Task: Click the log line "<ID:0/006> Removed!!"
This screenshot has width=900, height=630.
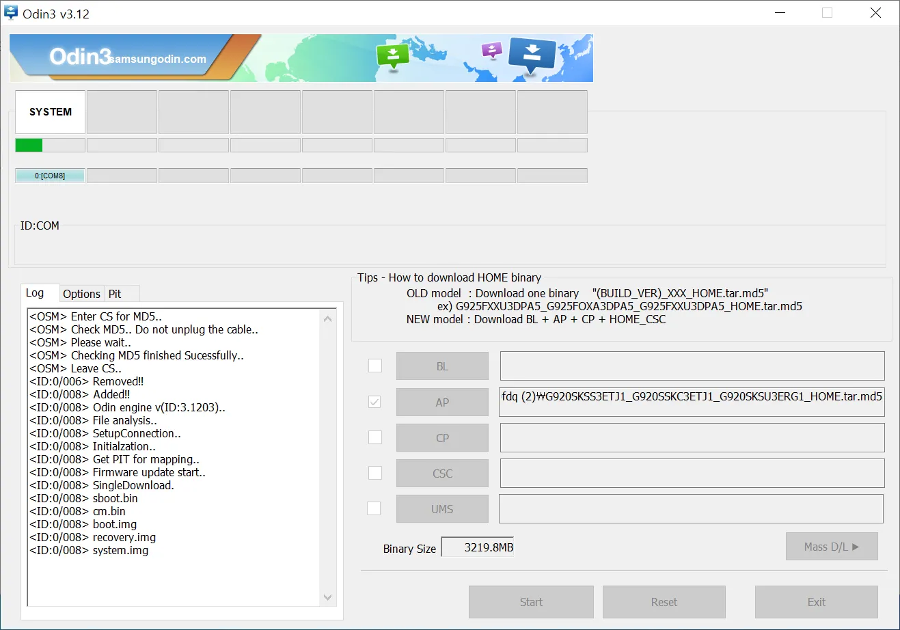Action: click(x=87, y=381)
